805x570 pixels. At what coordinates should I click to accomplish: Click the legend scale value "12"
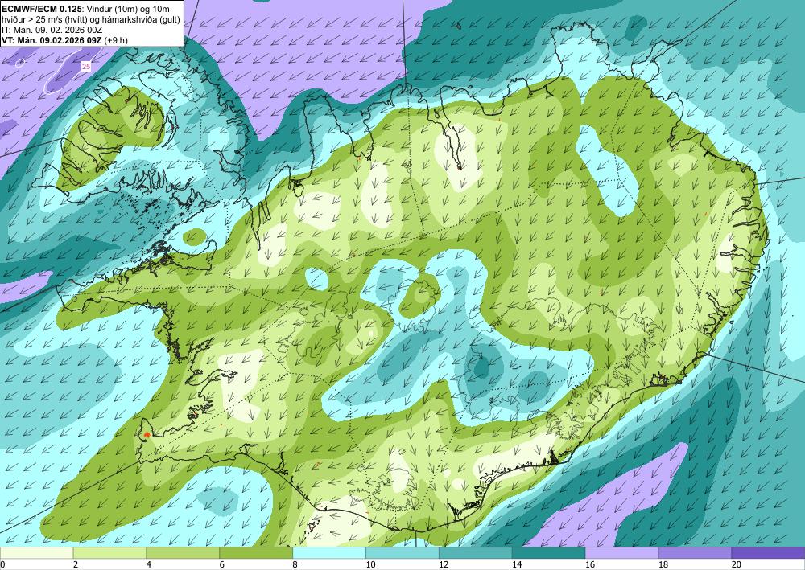point(444,564)
